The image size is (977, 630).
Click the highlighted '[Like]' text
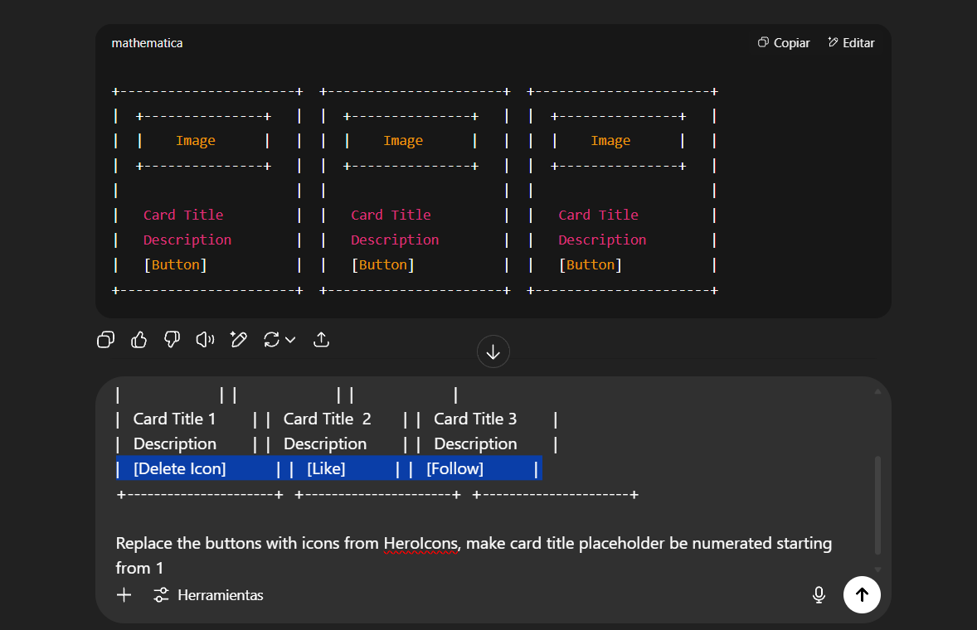point(326,468)
